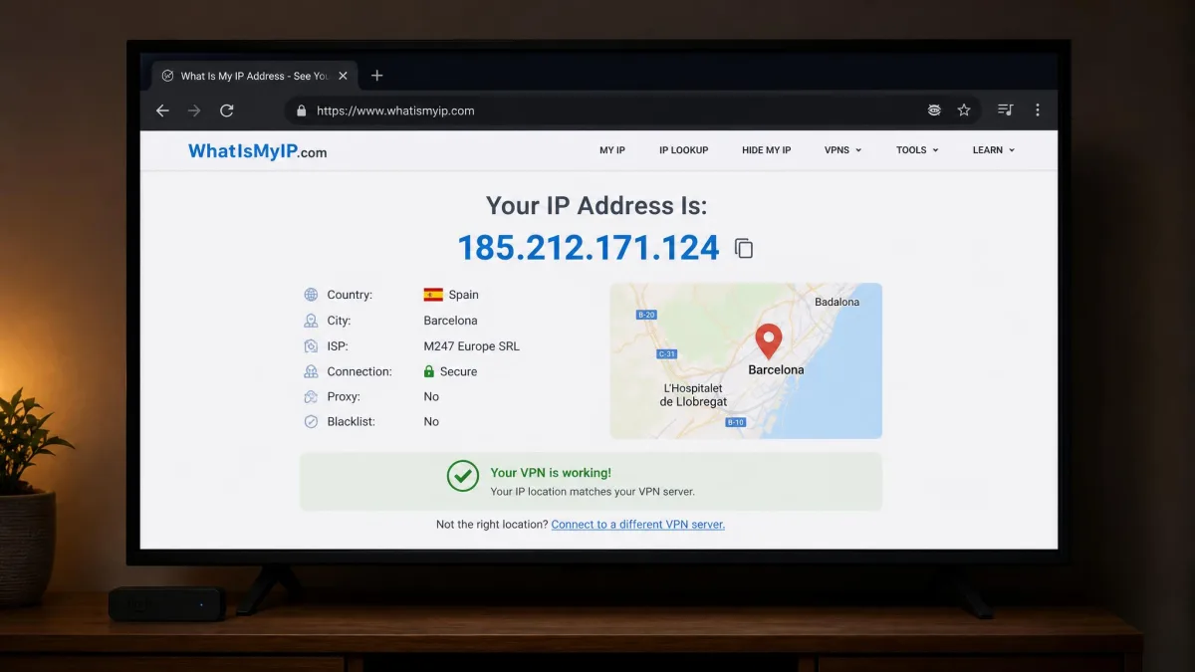Click the Barcelona map thumbnail

coord(746,360)
